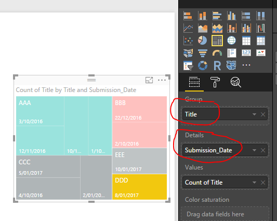Select the Stacked column chart visual
The height and width of the screenshot is (221, 277).
[203, 16]
